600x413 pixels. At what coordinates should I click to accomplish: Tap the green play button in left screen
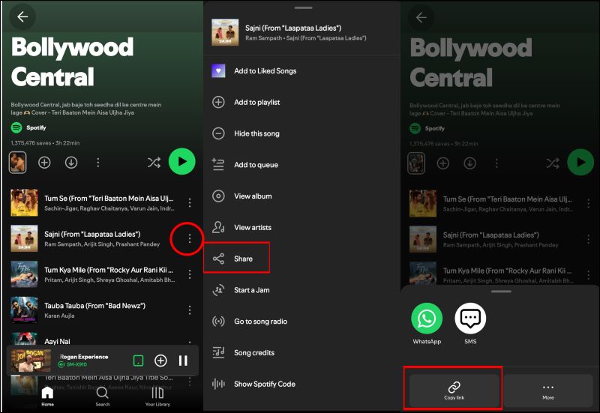tap(182, 161)
